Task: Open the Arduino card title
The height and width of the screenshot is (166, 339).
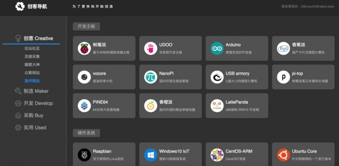Action: pyautogui.click(x=233, y=45)
